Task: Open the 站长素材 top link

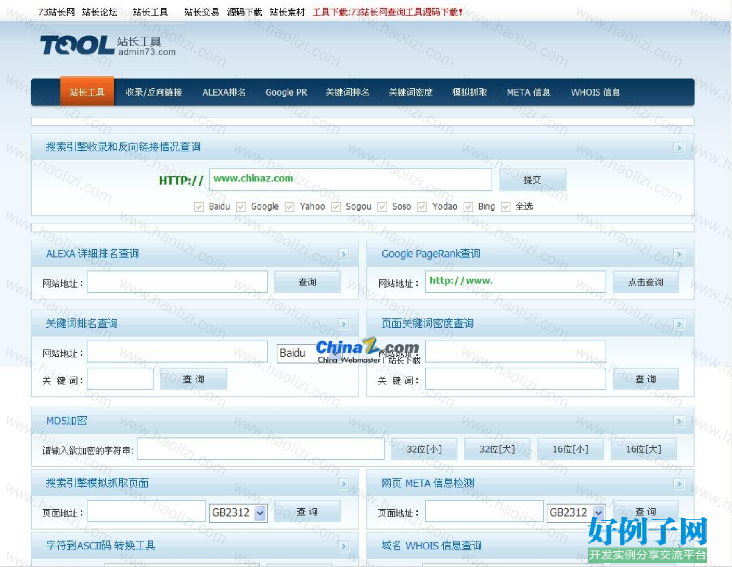Action: point(287,12)
